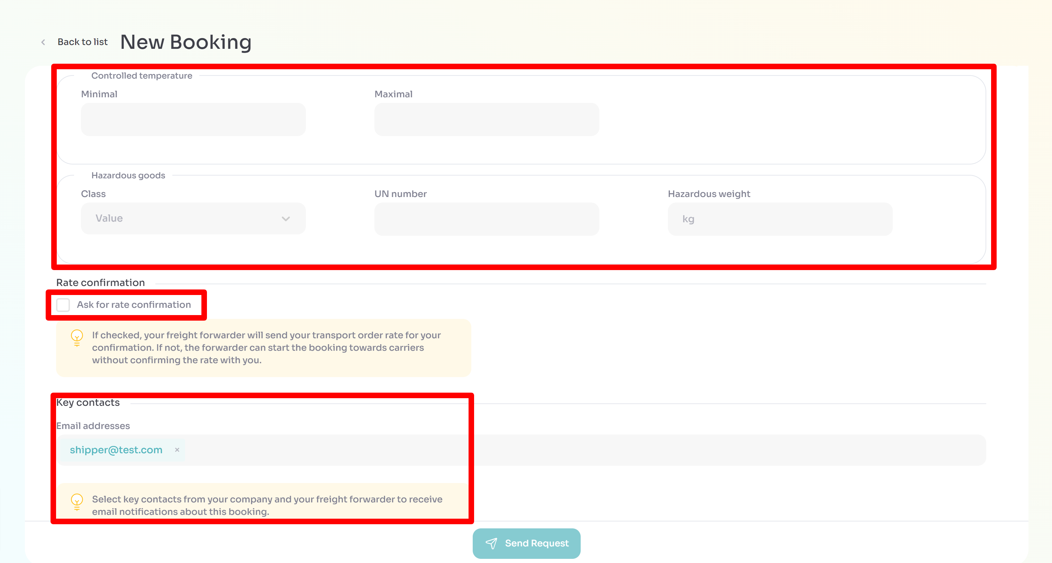Click the lightbulb icon in key contacts hint
1052x563 pixels.
coord(77,502)
